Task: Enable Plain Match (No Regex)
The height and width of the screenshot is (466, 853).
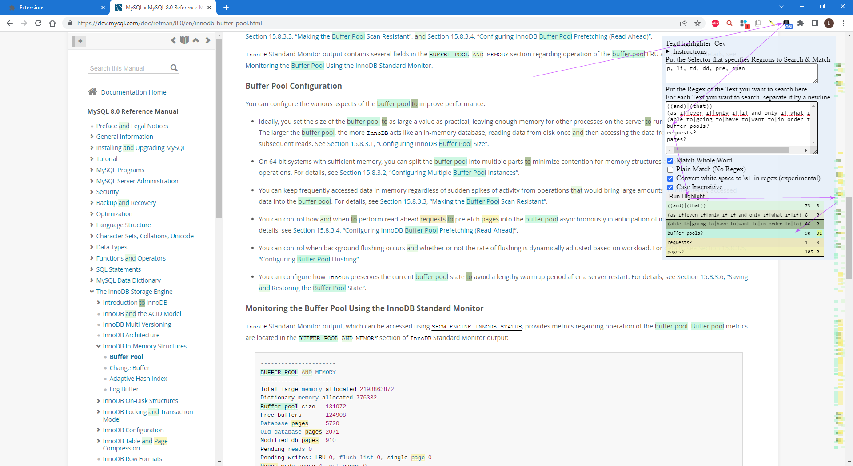Action: click(x=670, y=170)
